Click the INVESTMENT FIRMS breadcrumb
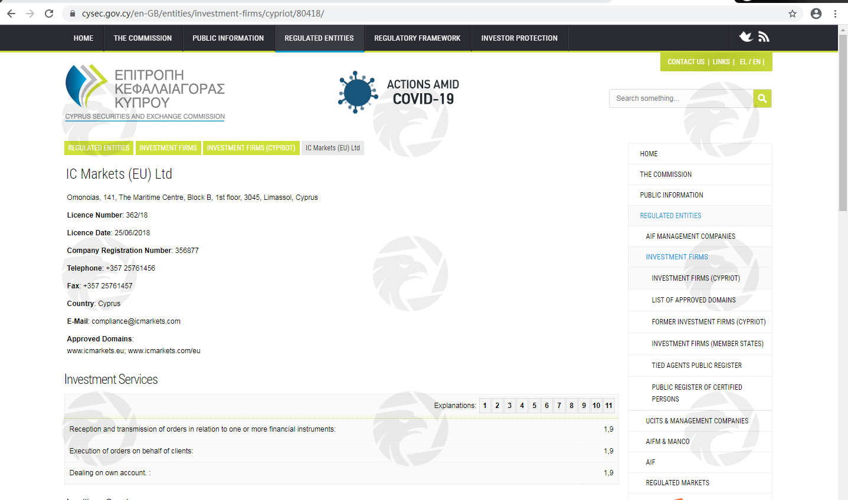Screen dimensions: 848x500 168,148
